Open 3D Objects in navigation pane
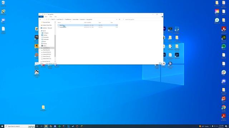This screenshot has width=229, height=128. tap(45, 33)
